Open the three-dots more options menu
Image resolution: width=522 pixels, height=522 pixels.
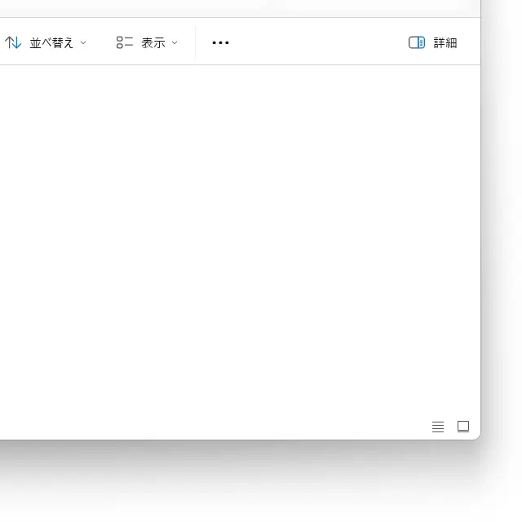pyautogui.click(x=220, y=42)
